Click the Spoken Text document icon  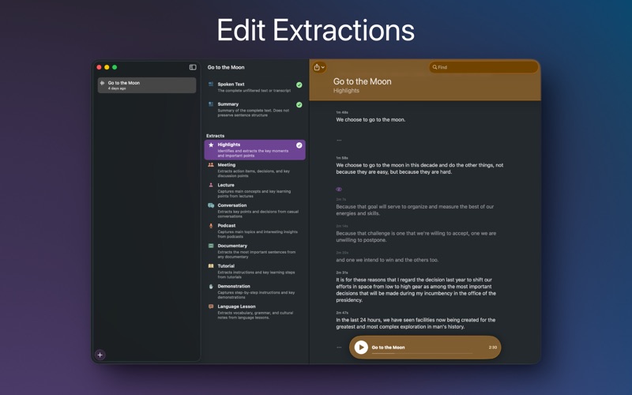[x=211, y=85]
